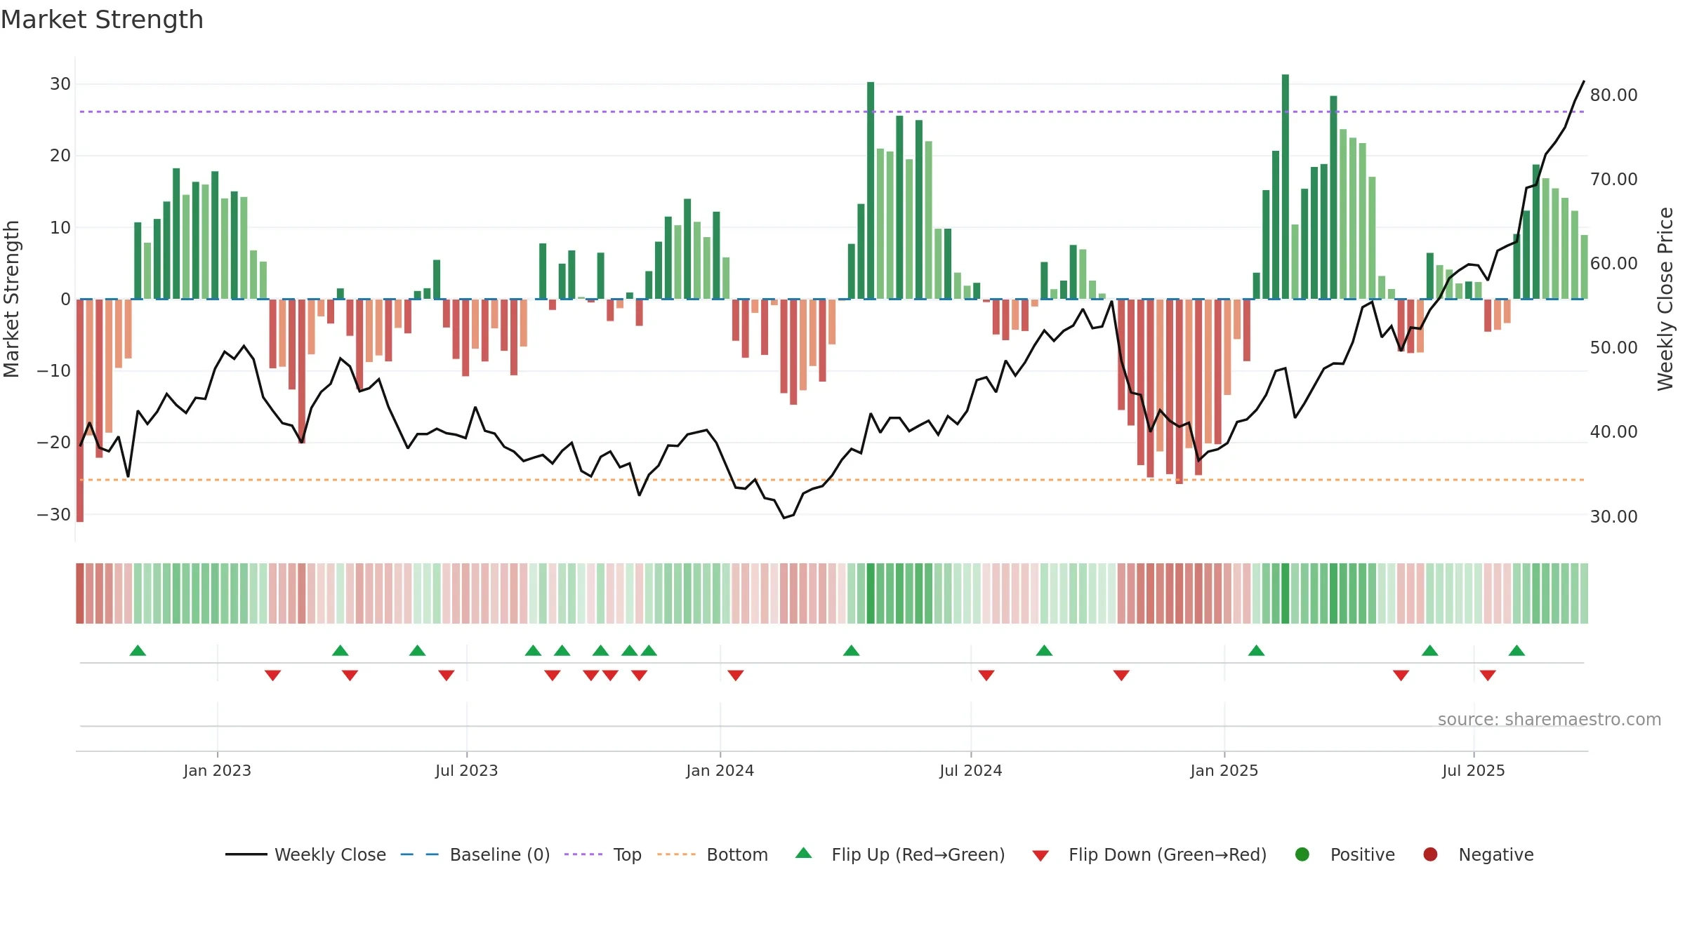Click the 30.00 price axis label
The height and width of the screenshot is (947, 1685).
1613,516
